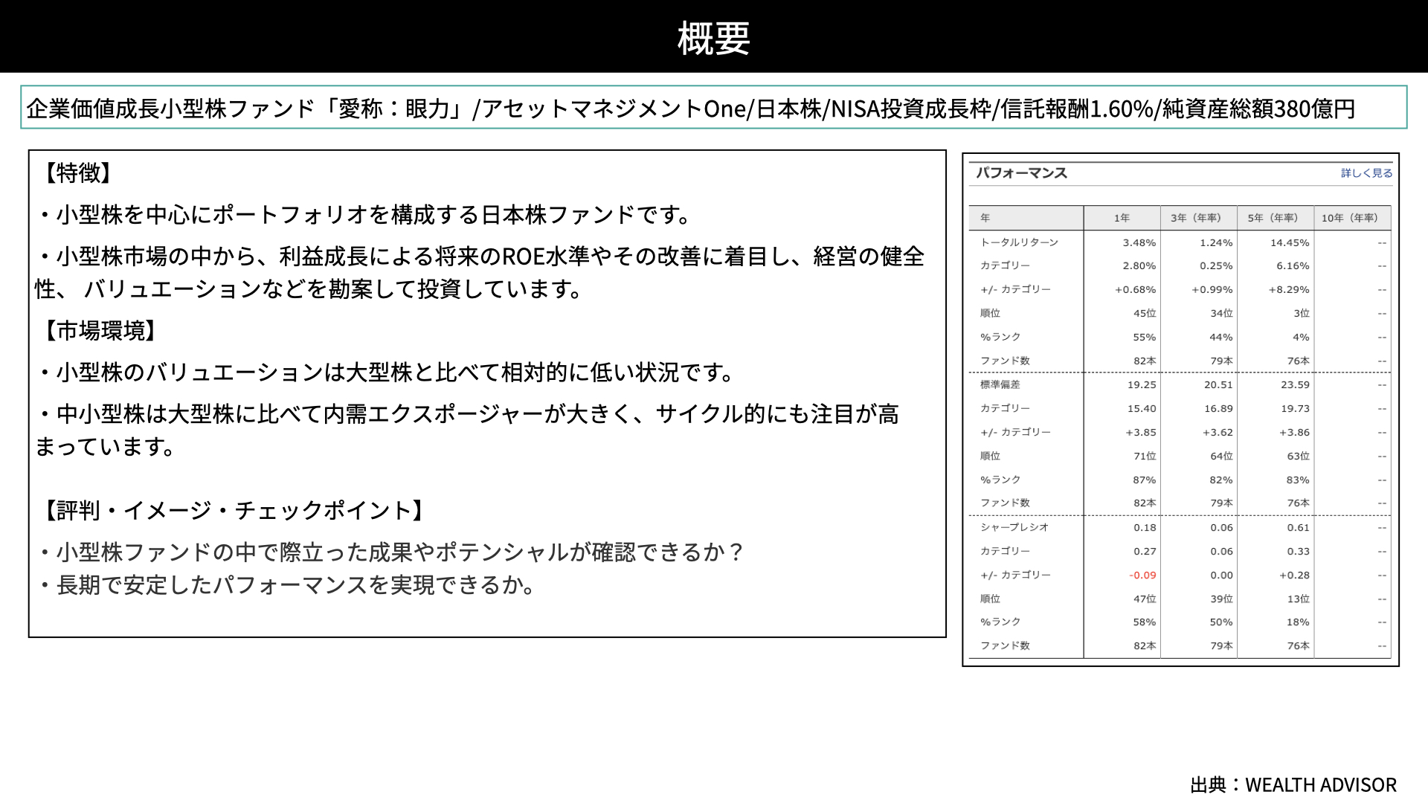Click the +3.62 deviation difference cell

[1218, 432]
